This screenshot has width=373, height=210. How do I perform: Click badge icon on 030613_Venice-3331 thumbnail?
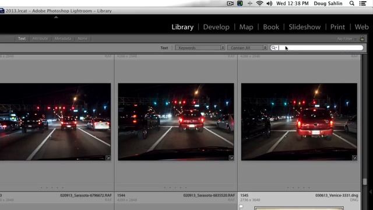pyautogui.click(x=354, y=157)
